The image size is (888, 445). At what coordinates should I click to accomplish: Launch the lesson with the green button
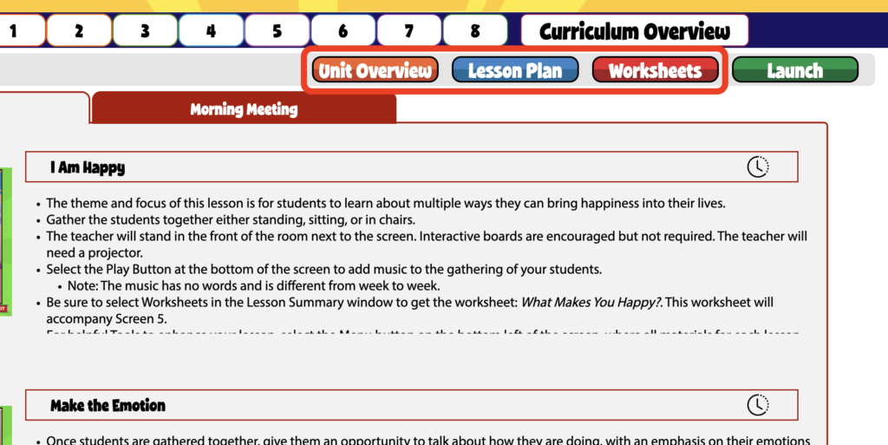[795, 70]
